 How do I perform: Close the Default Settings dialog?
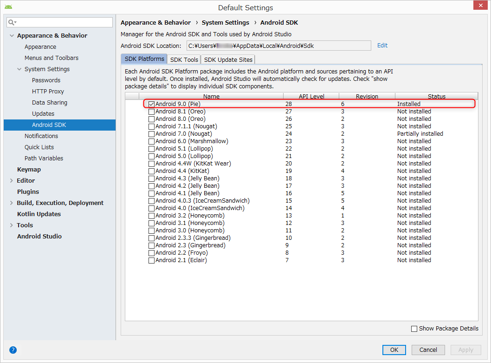[480, 5]
